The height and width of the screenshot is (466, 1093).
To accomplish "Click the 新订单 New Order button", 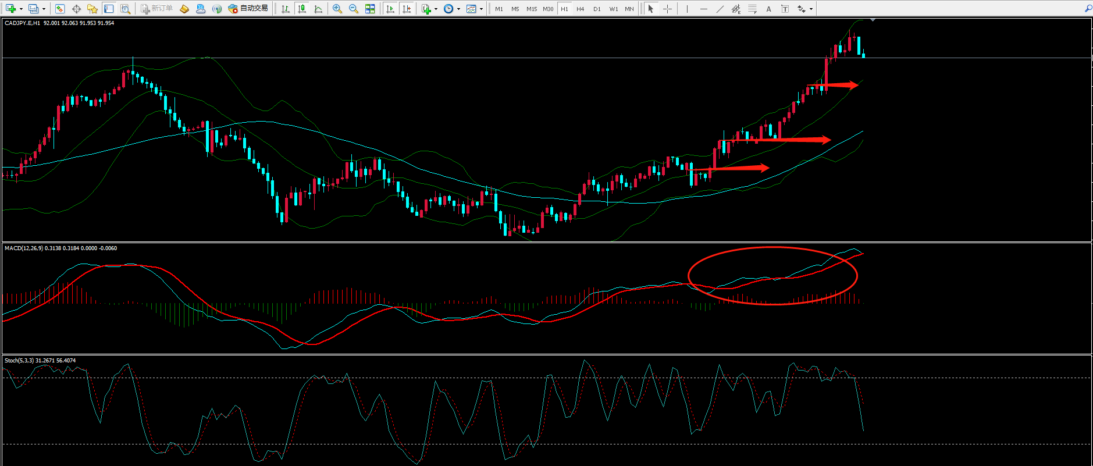I will [157, 9].
